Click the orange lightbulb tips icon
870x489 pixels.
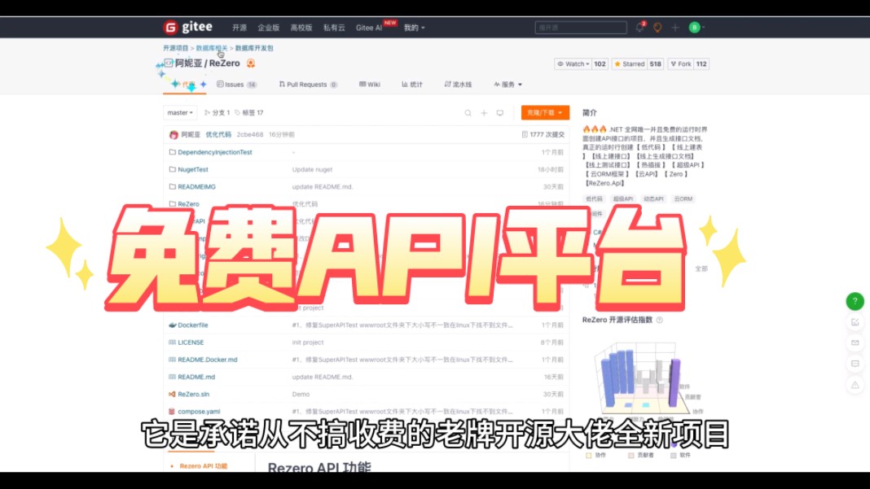pos(657,27)
